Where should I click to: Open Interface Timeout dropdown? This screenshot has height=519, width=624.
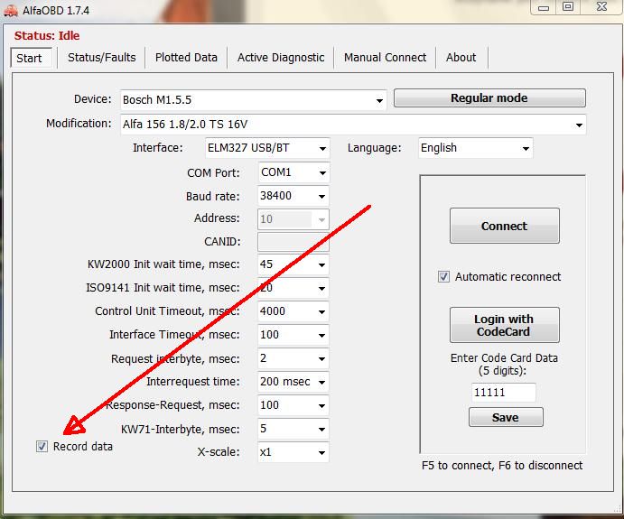tap(293, 335)
